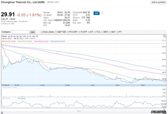Enable the KT comparison checkbox
This screenshot has width=168, height=114.
tap(89, 32)
